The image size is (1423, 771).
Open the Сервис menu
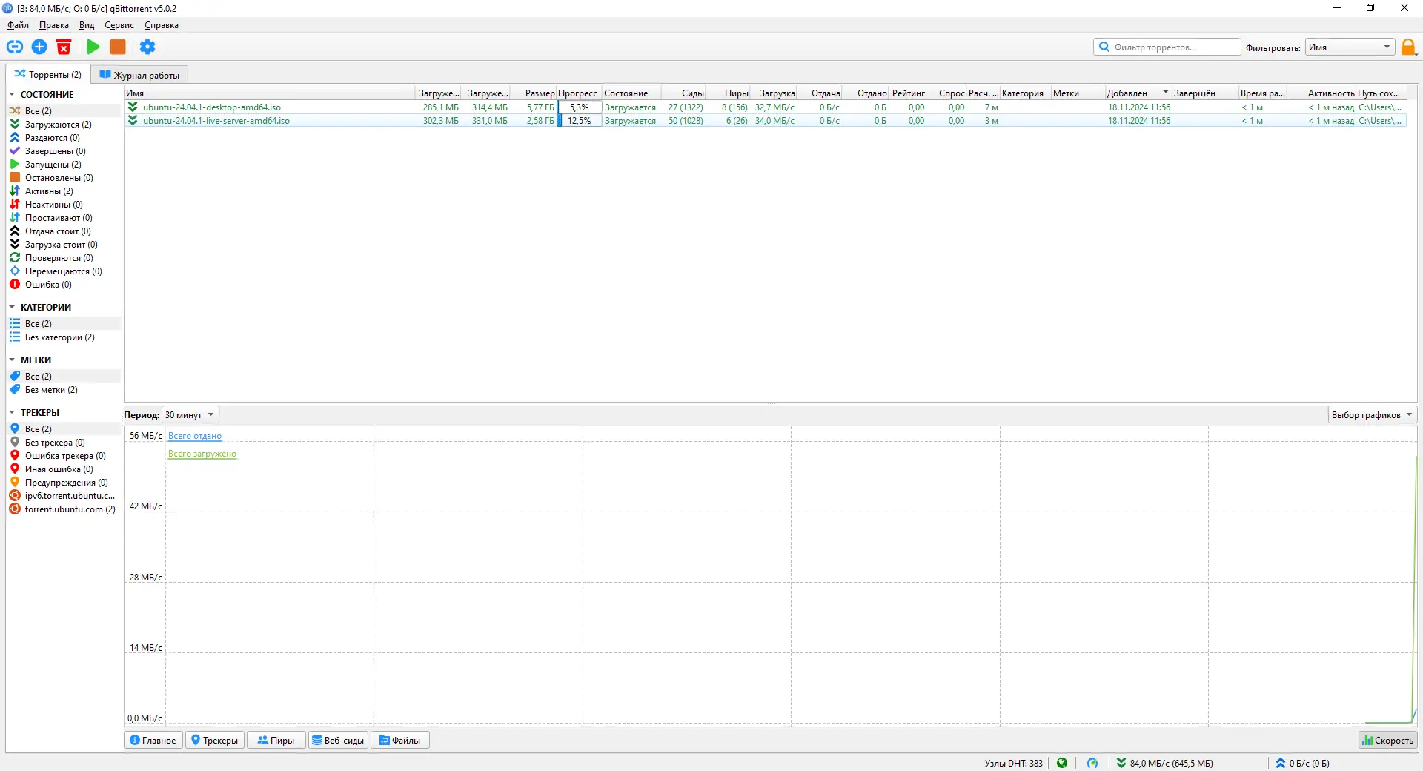(119, 25)
